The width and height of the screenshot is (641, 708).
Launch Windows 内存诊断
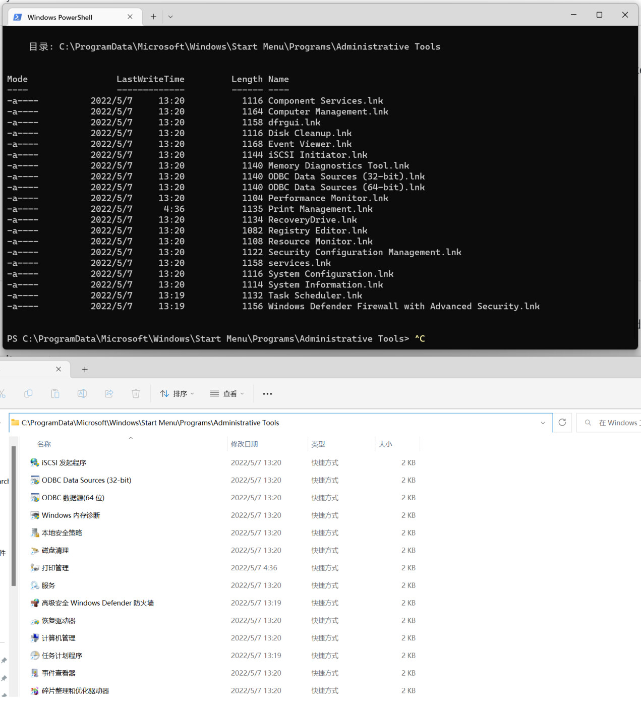tap(70, 515)
